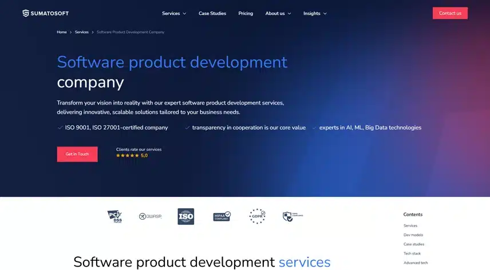Image resolution: width=490 pixels, height=270 pixels.
Task: Click the ISO certification badge
Action: (185, 216)
